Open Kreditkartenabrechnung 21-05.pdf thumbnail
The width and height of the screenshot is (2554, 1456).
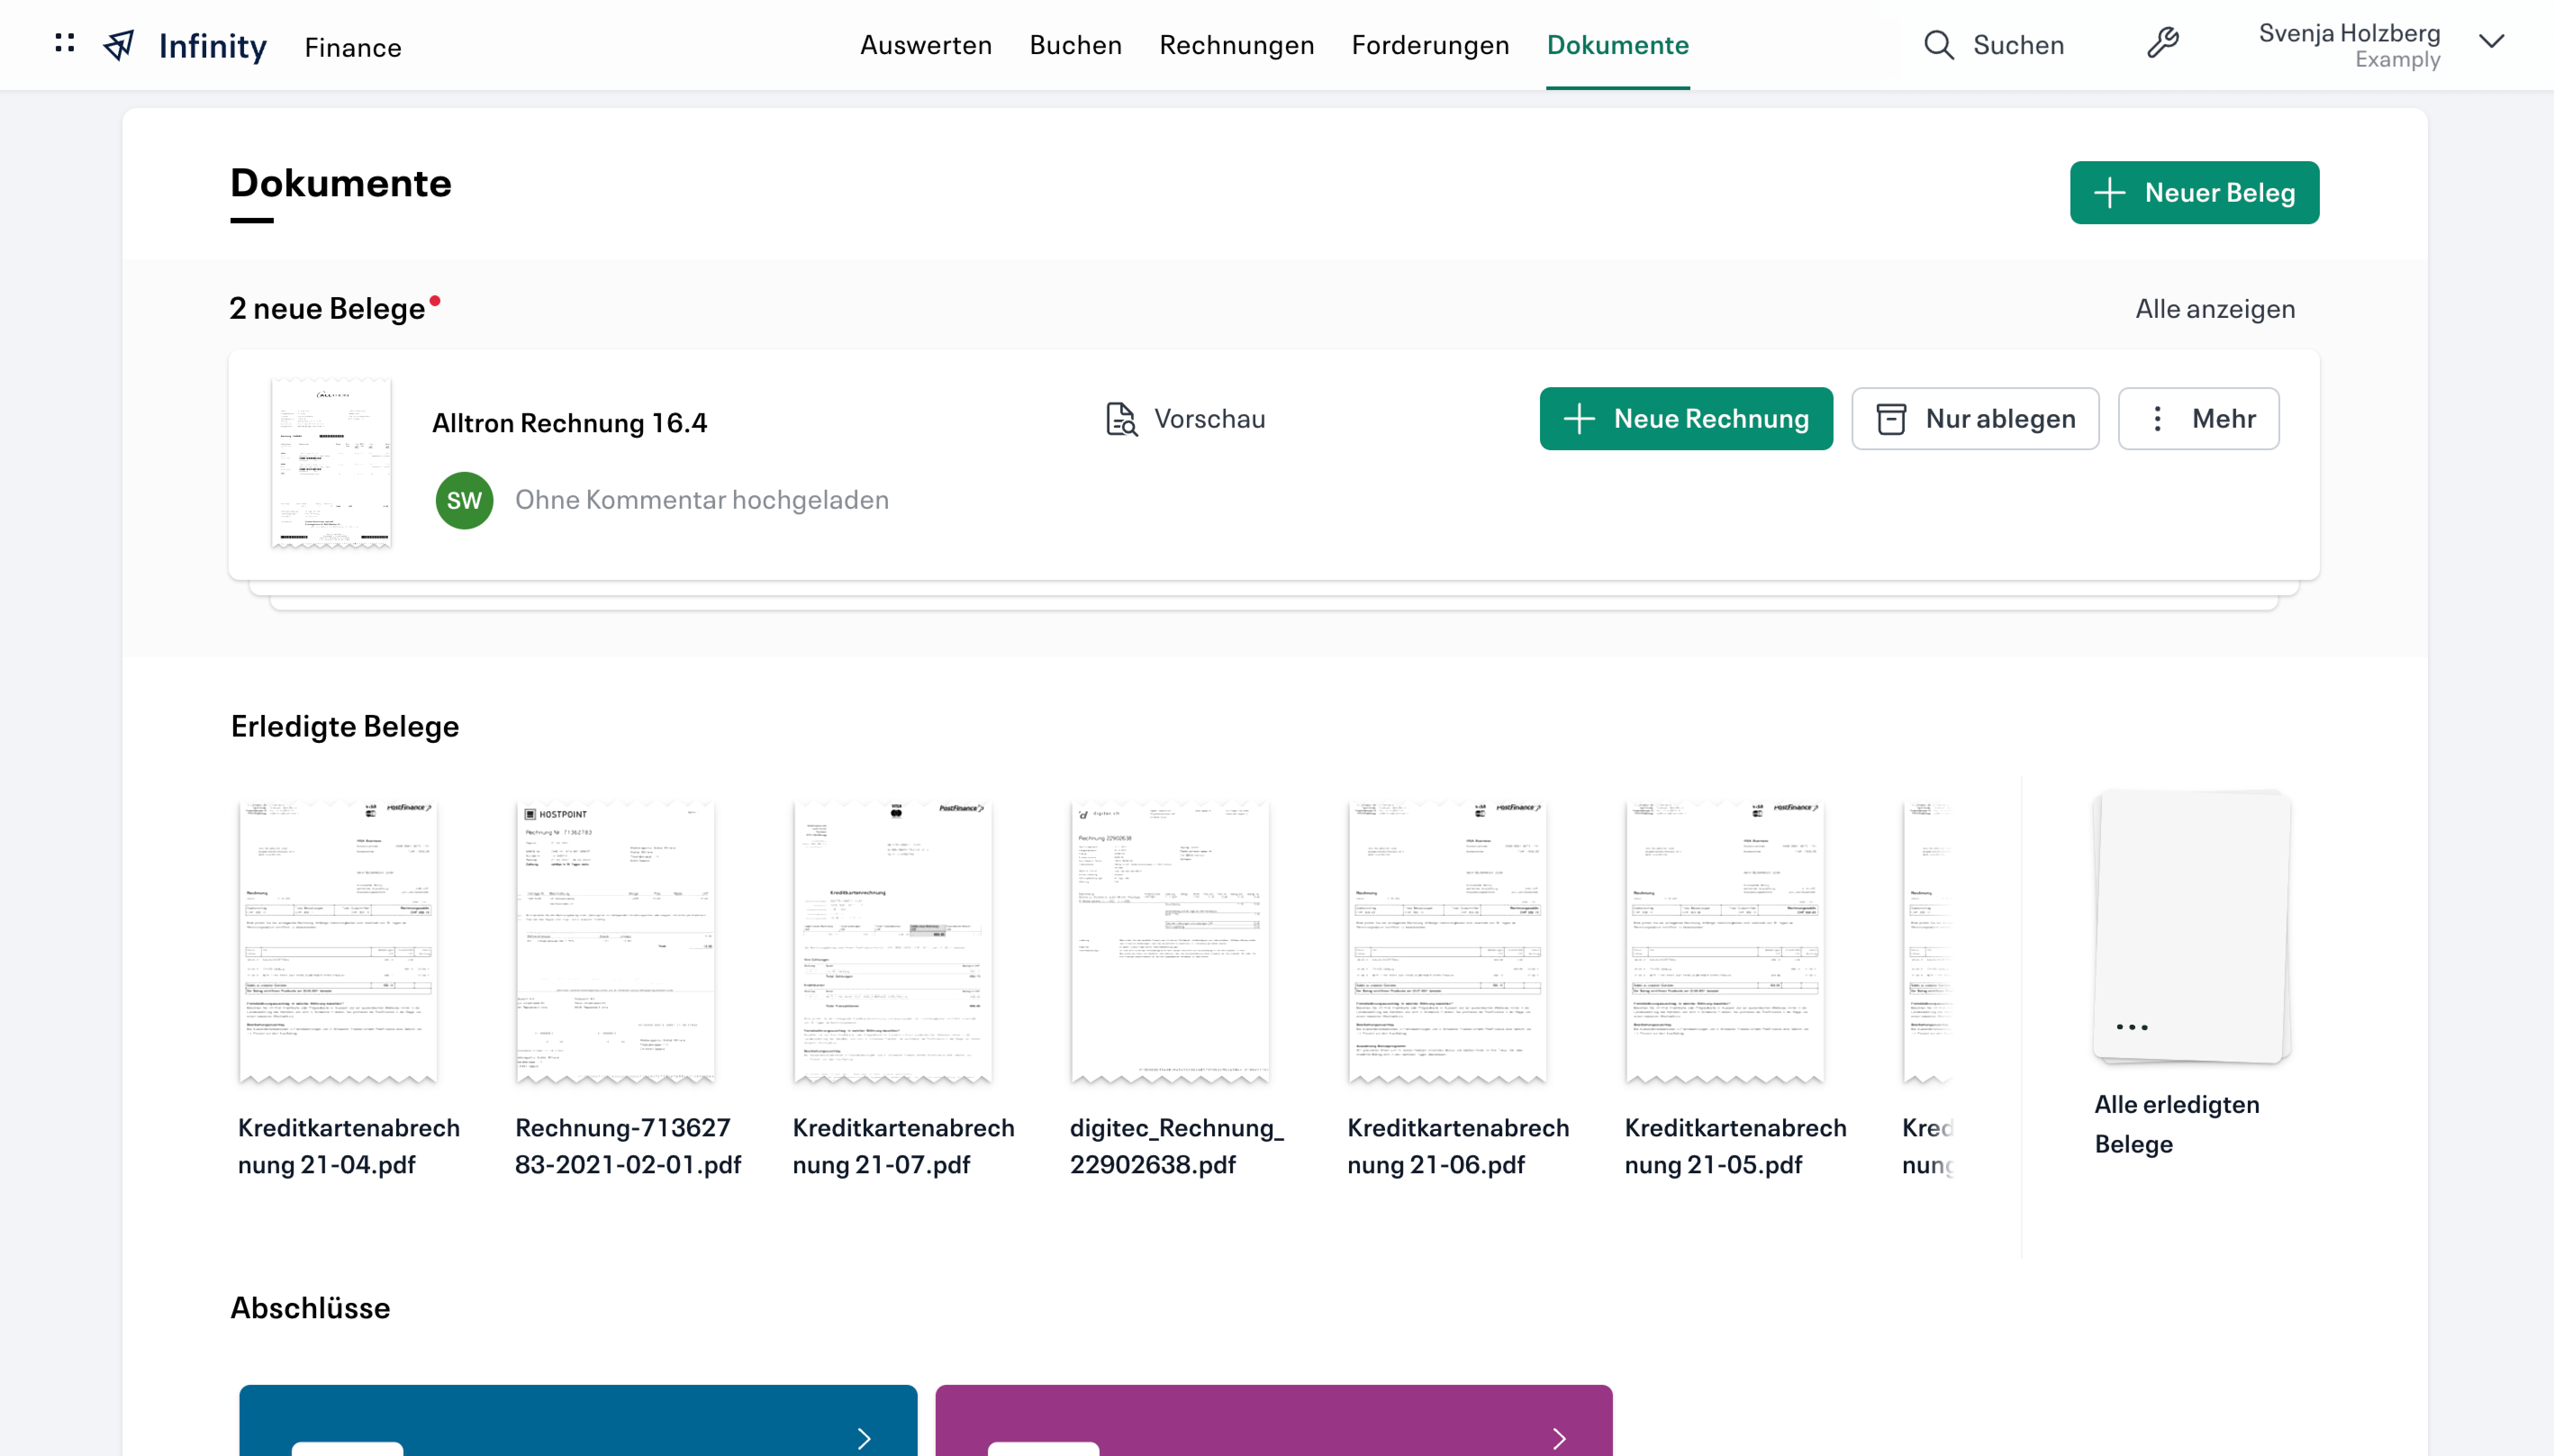coord(1724,941)
